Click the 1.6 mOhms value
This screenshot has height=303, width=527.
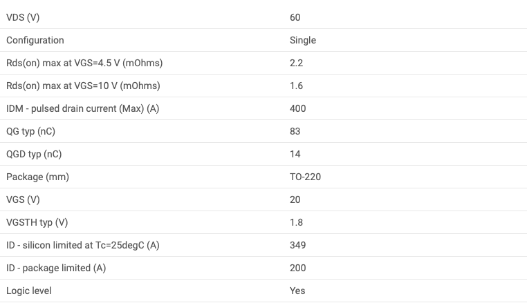(296, 86)
